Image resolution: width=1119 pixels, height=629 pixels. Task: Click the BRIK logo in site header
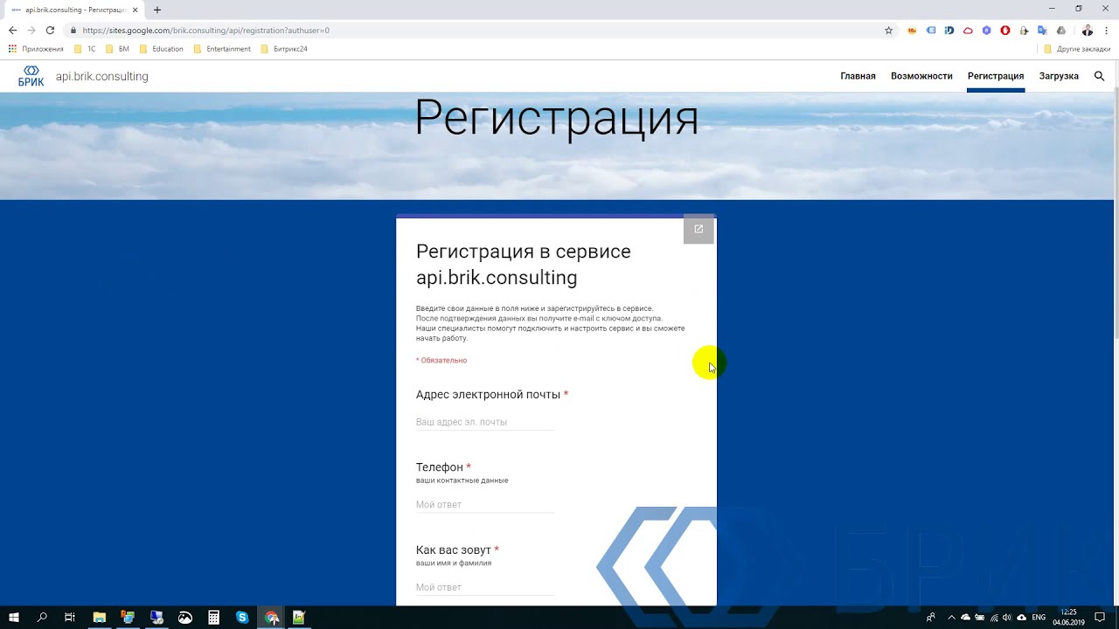click(31, 76)
